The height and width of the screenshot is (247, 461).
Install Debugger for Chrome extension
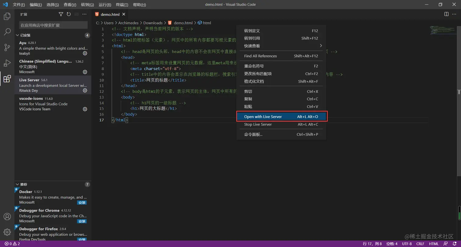tap(82, 221)
